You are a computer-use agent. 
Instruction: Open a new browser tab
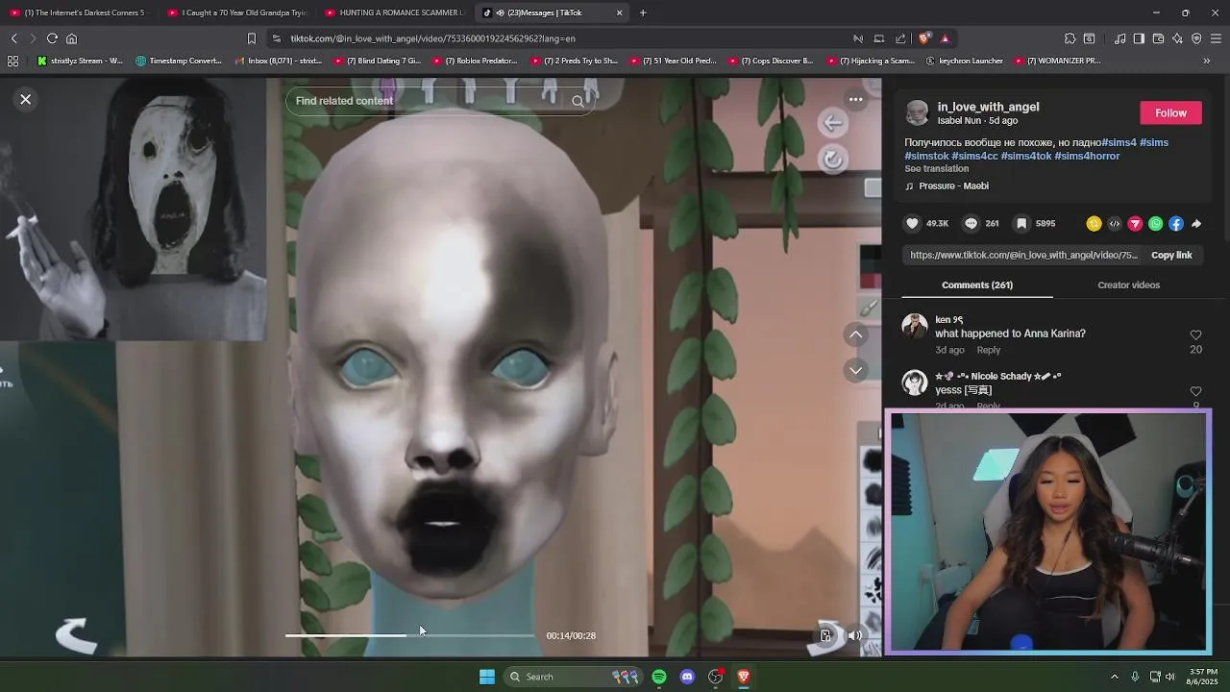643,12
